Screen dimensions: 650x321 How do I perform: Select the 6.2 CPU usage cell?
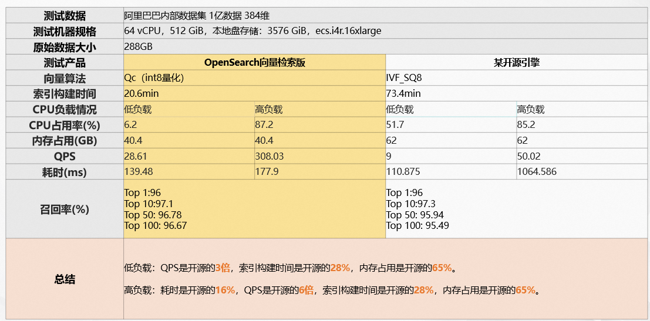pyautogui.click(x=189, y=125)
